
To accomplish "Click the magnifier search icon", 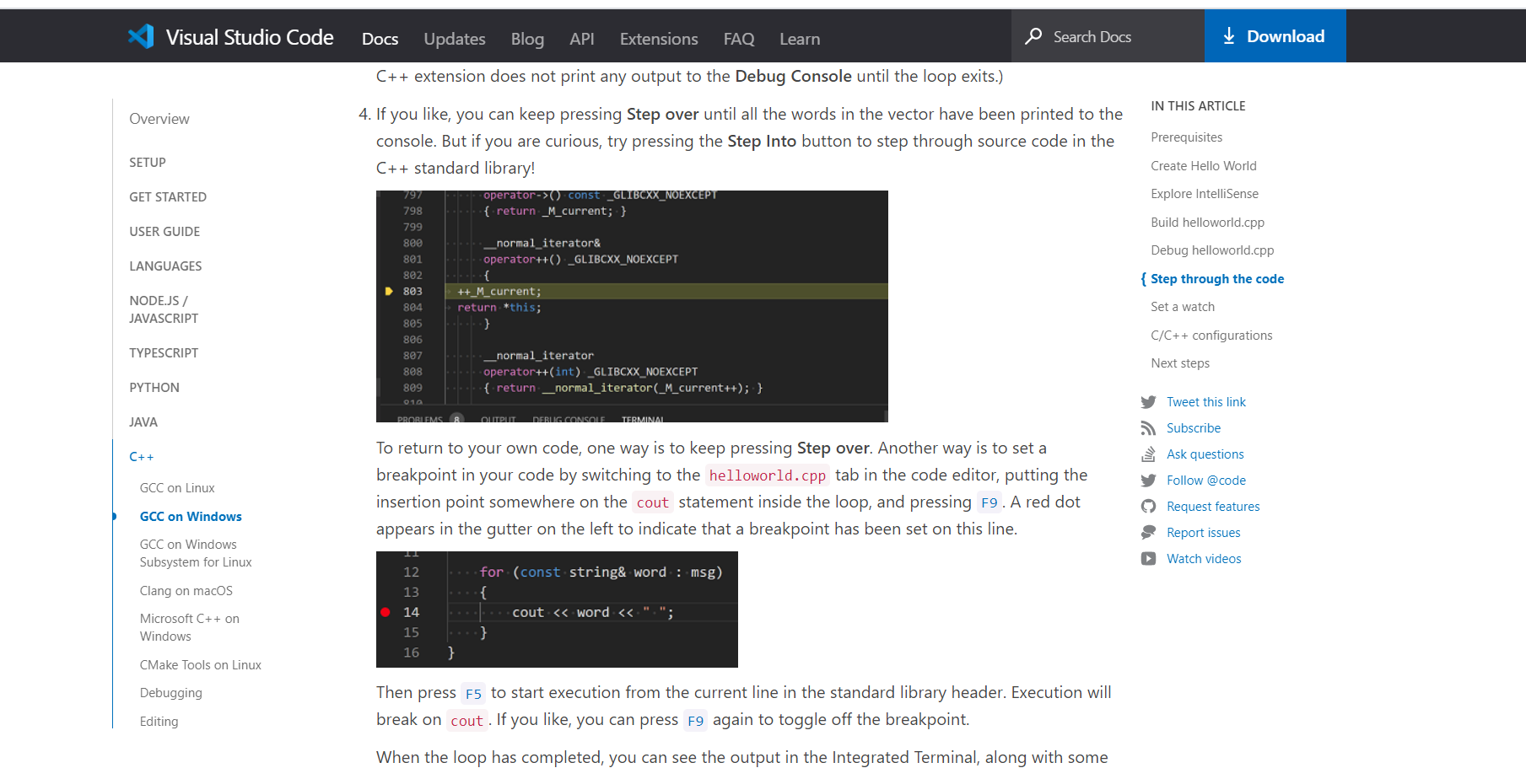I will pos(1033,36).
